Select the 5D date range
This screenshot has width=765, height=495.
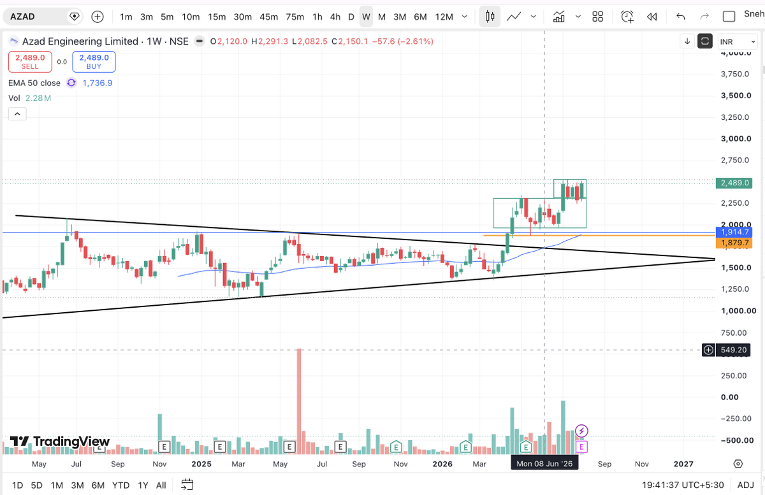37,485
